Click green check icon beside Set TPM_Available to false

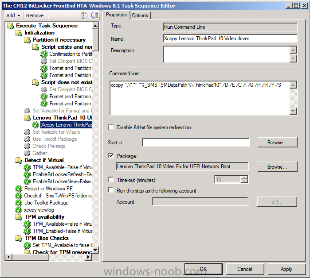click(27, 245)
